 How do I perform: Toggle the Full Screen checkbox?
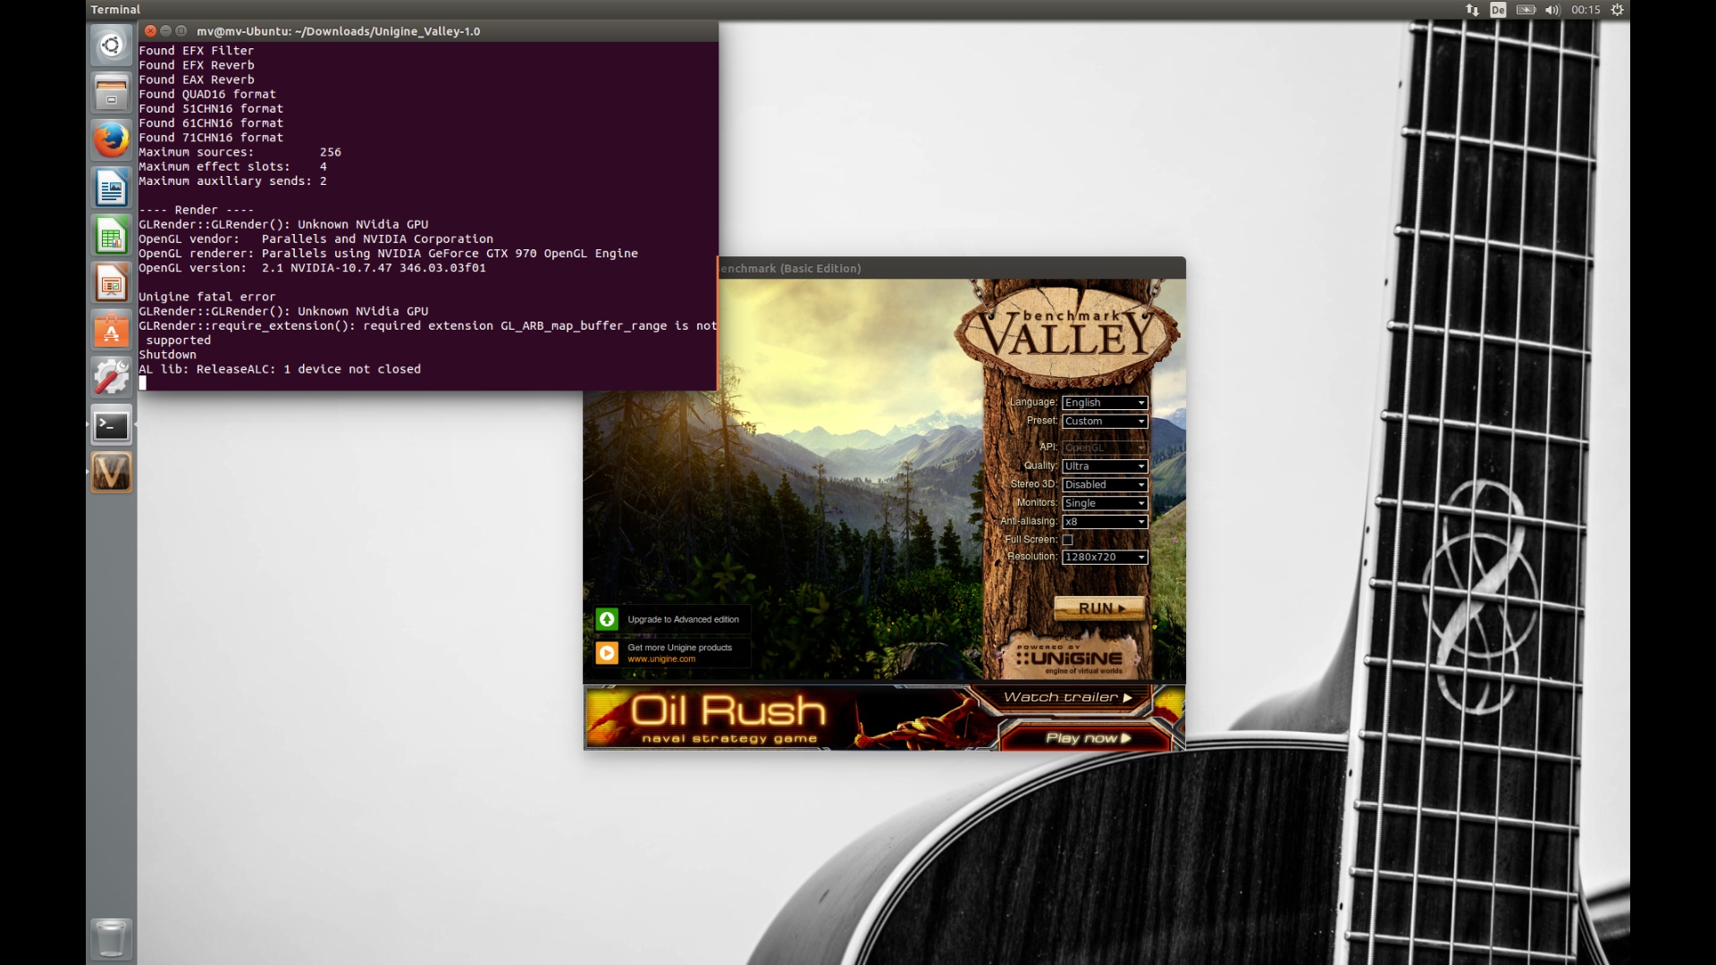(1067, 540)
